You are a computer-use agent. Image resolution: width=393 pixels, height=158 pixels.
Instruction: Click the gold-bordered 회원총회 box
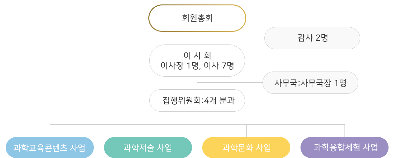[x=197, y=18]
